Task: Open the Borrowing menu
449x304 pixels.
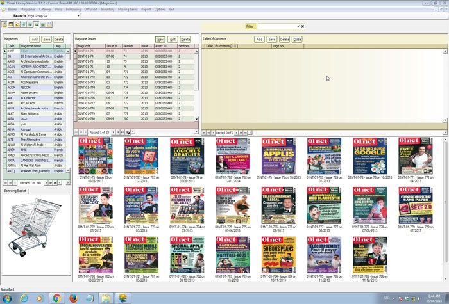Action: [x=73, y=9]
